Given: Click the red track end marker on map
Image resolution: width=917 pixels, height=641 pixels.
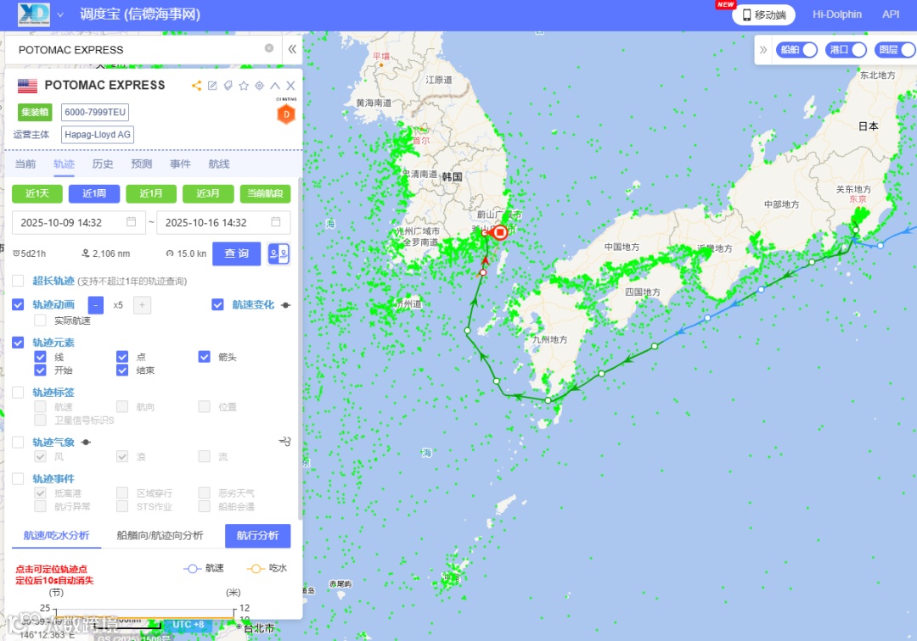Looking at the screenshot, I should click(500, 232).
